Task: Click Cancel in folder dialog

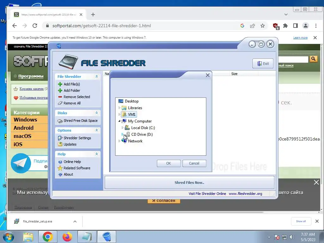Action: pyautogui.click(x=194, y=163)
